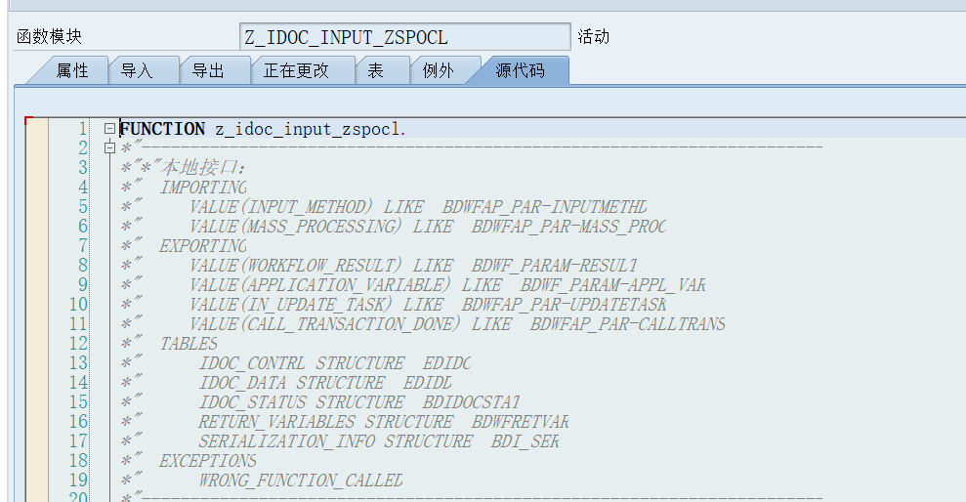966x502 pixels.
Task: Click the 活动 status text
Action: [x=594, y=37]
